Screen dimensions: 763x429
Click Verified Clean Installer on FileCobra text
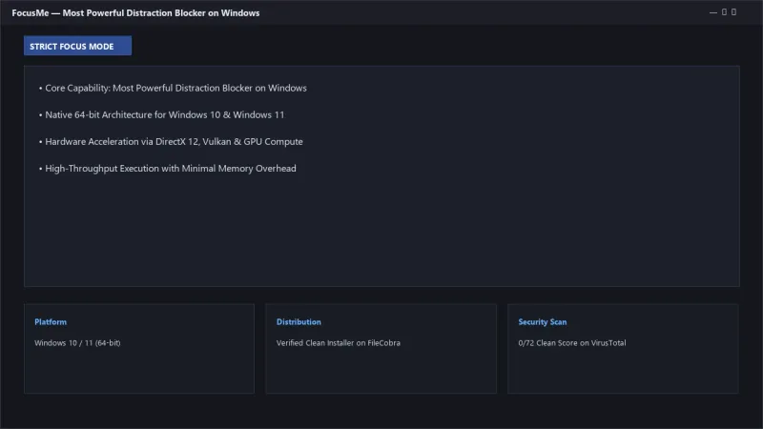point(339,343)
